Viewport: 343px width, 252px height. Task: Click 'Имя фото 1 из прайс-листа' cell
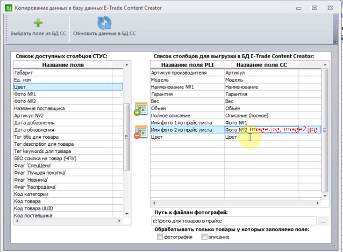(x=187, y=123)
